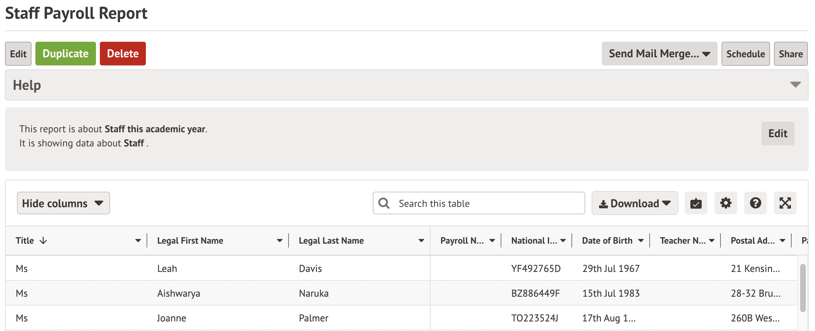Open the Download dropdown

coord(634,203)
